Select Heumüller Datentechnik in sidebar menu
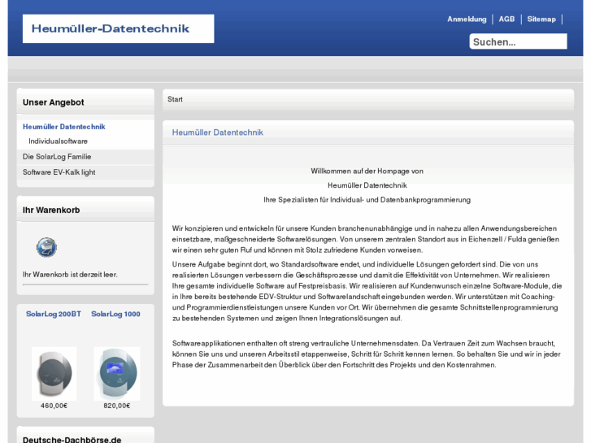591x443 pixels. coord(63,127)
